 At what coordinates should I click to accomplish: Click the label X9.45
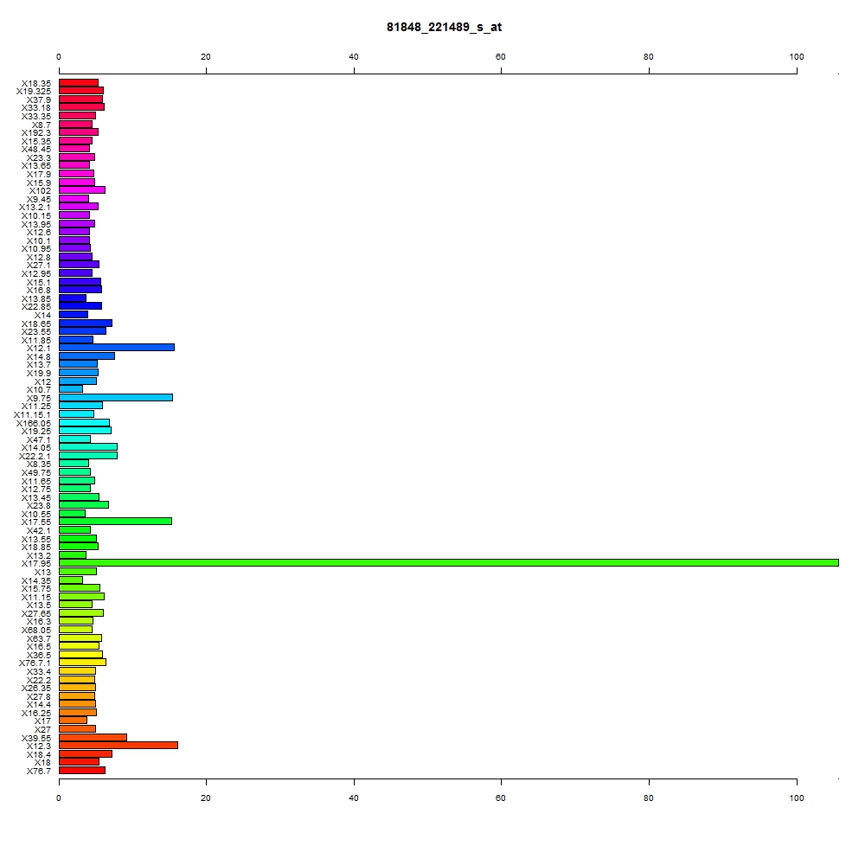click(39, 199)
